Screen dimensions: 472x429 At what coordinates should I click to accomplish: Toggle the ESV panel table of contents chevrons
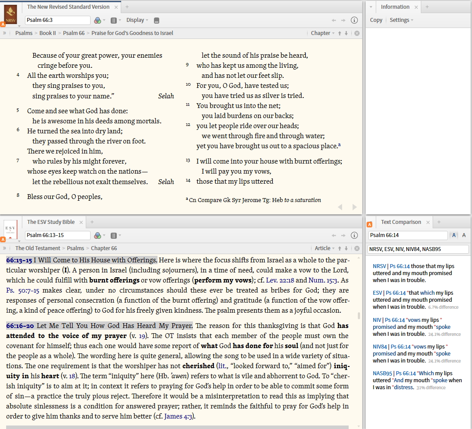click(4, 248)
